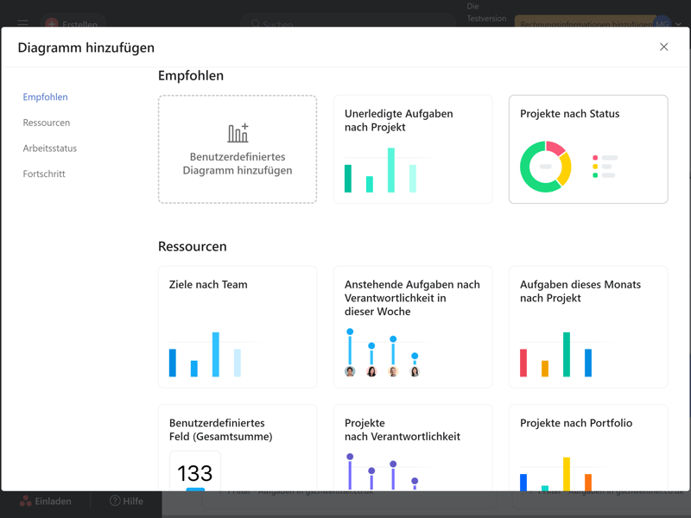Add Benutzerdefiniertes Feld (Gesamtsumme) chart
Image resolution: width=691 pixels, height=518 pixels.
[238, 447]
